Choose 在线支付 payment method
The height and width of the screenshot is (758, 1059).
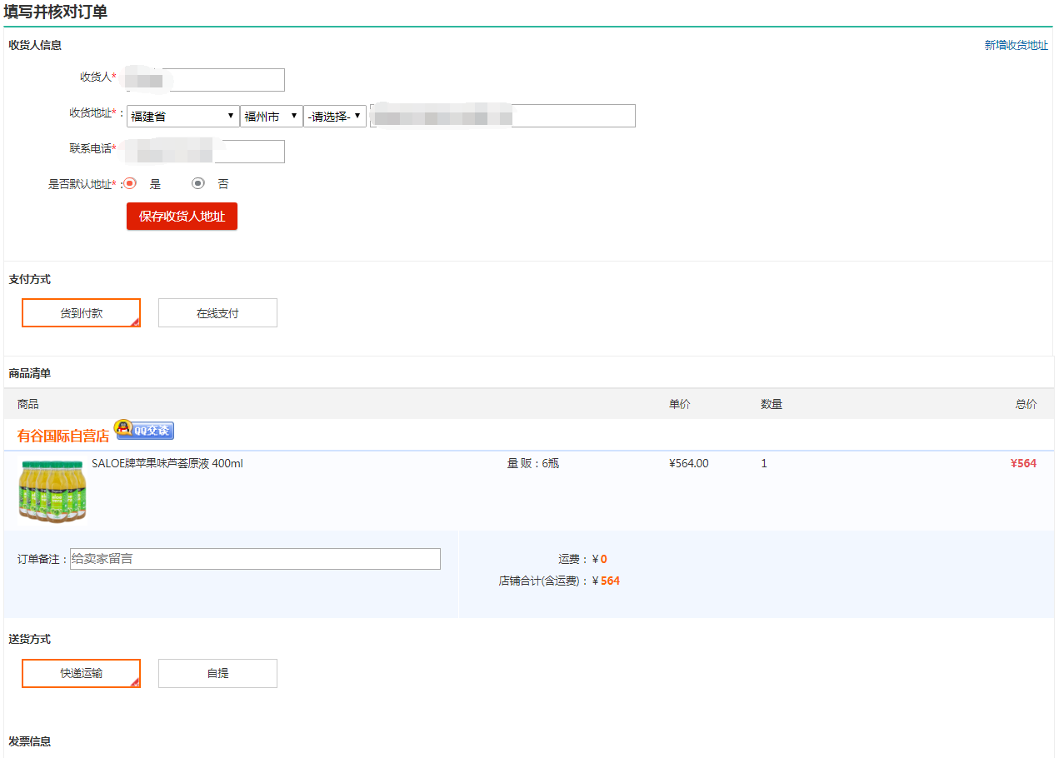[x=217, y=313]
